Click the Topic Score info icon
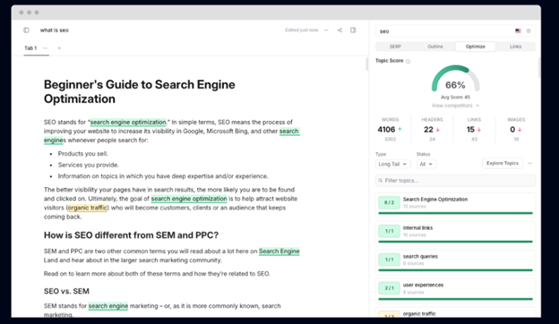Image resolution: width=559 pixels, height=324 pixels. [408, 61]
